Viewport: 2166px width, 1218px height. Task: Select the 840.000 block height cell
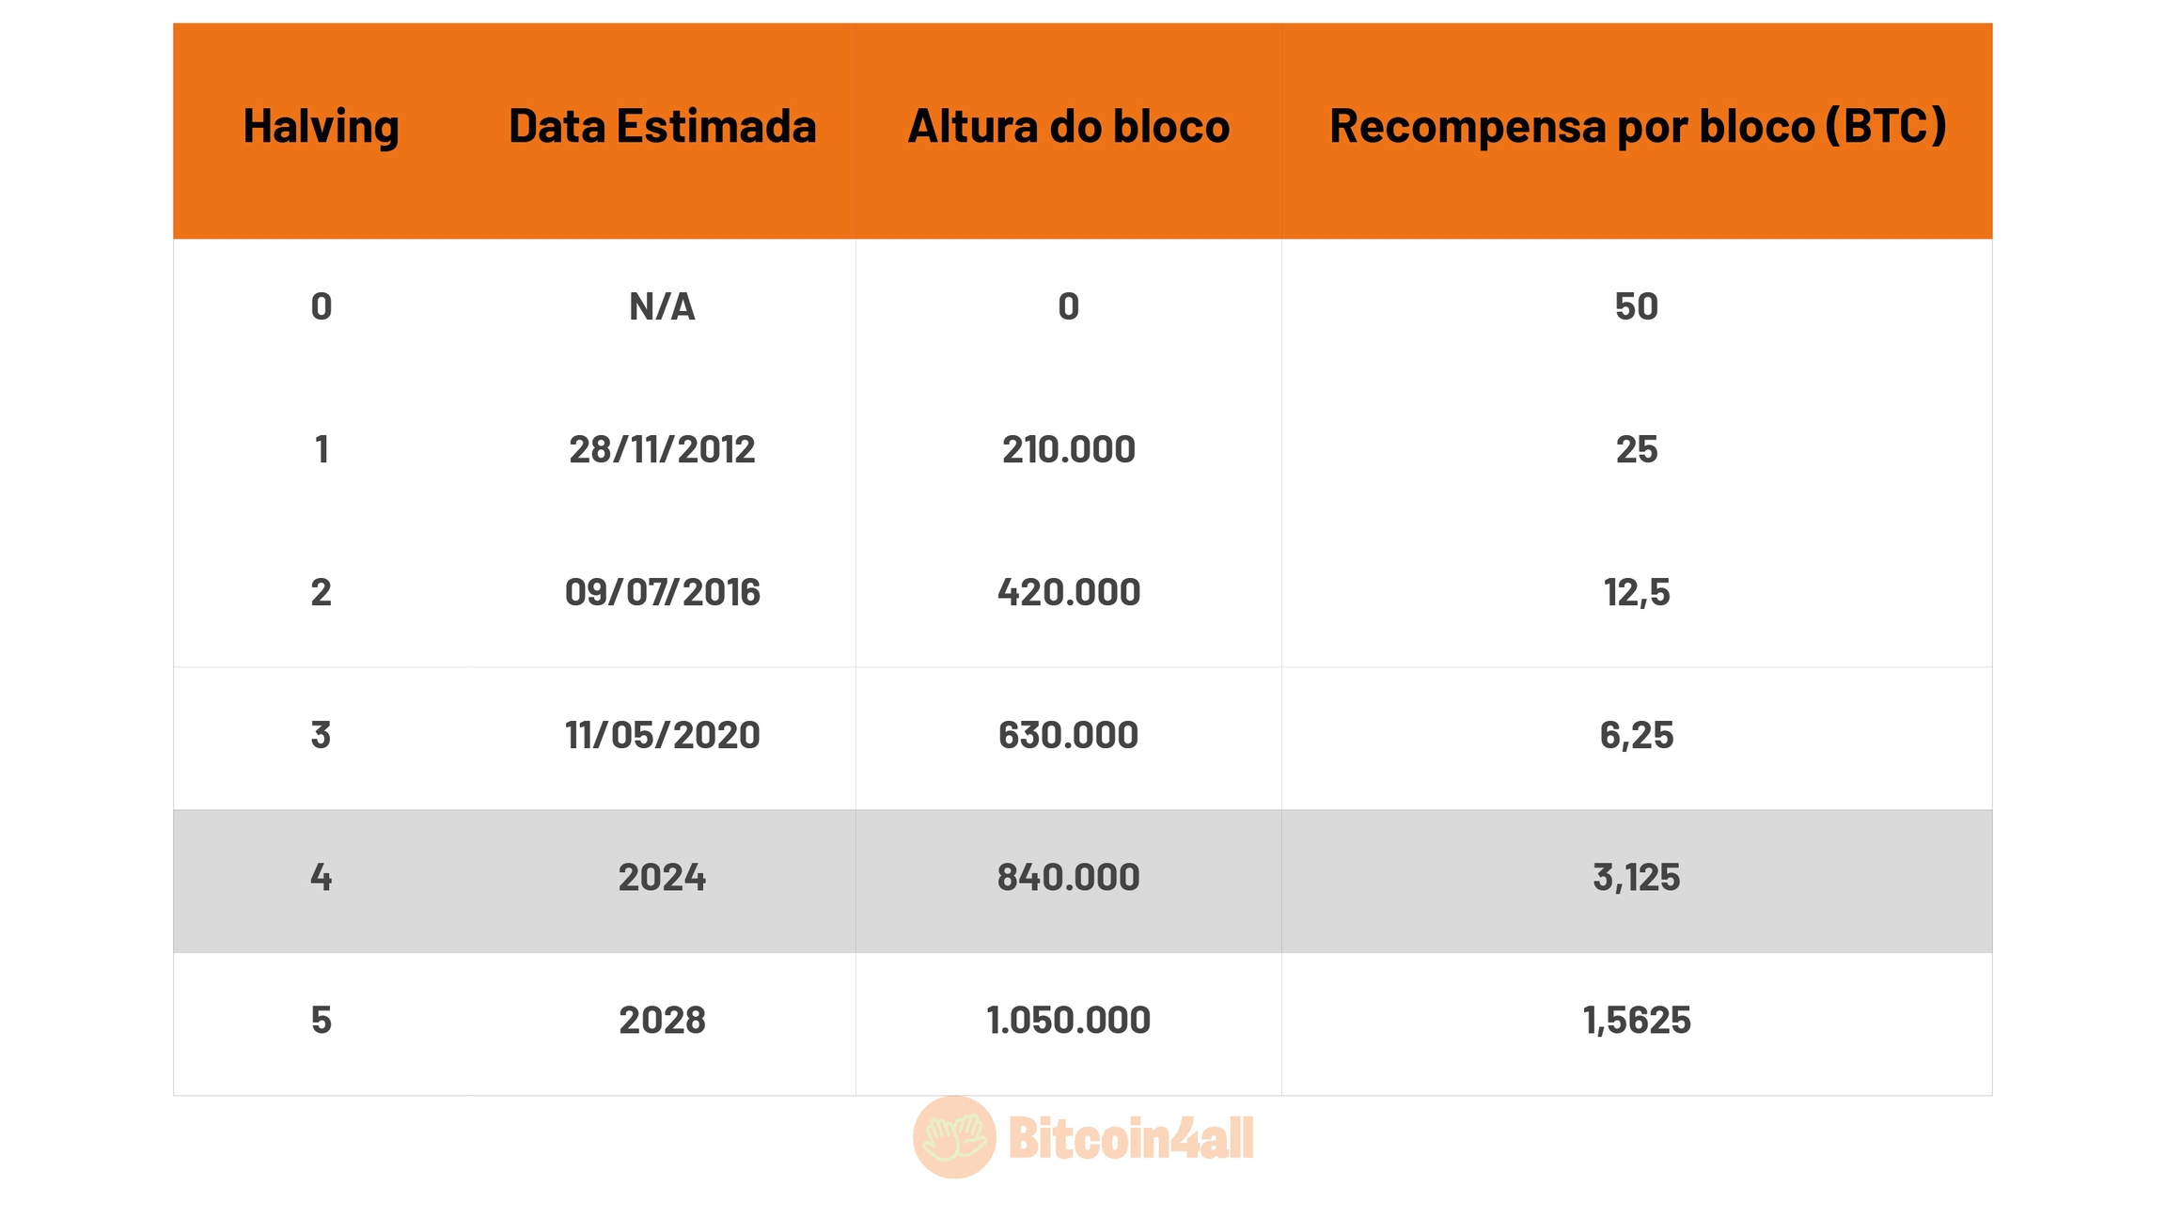click(x=1068, y=879)
